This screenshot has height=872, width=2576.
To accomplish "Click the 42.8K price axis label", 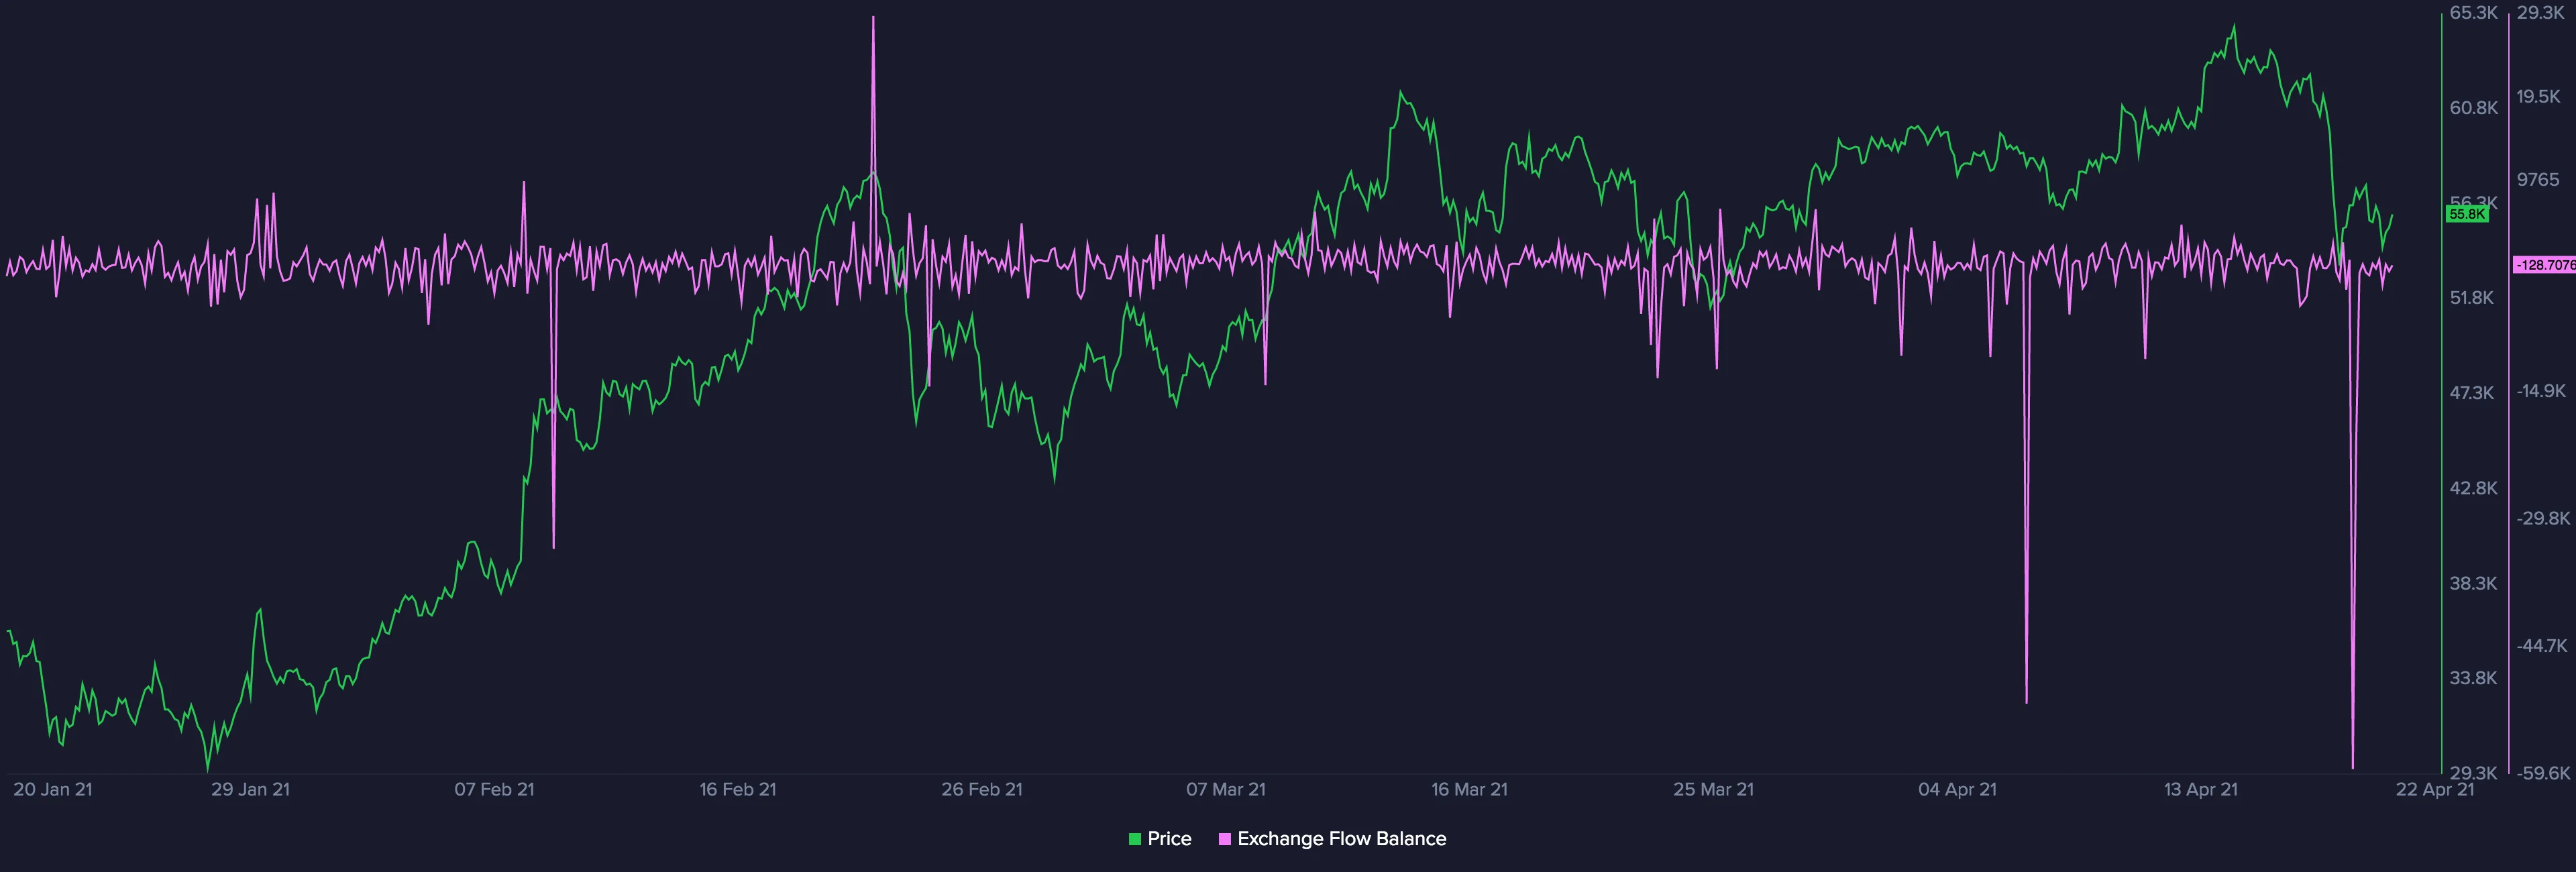I will [2474, 488].
